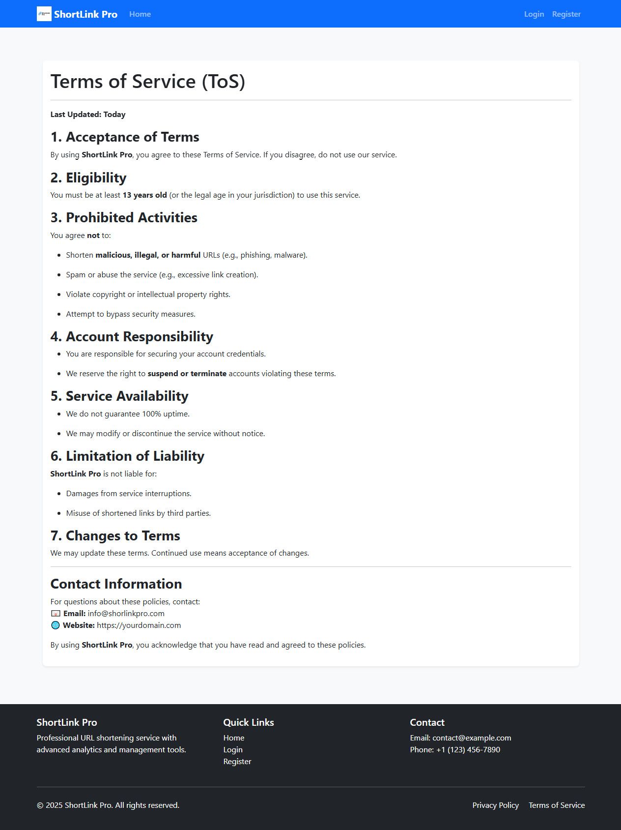Open the Privacy Policy footer link
621x830 pixels.
pos(495,805)
